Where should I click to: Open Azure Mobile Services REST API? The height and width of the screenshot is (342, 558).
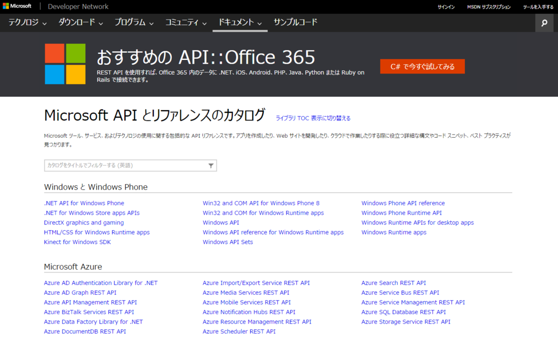pos(247,302)
